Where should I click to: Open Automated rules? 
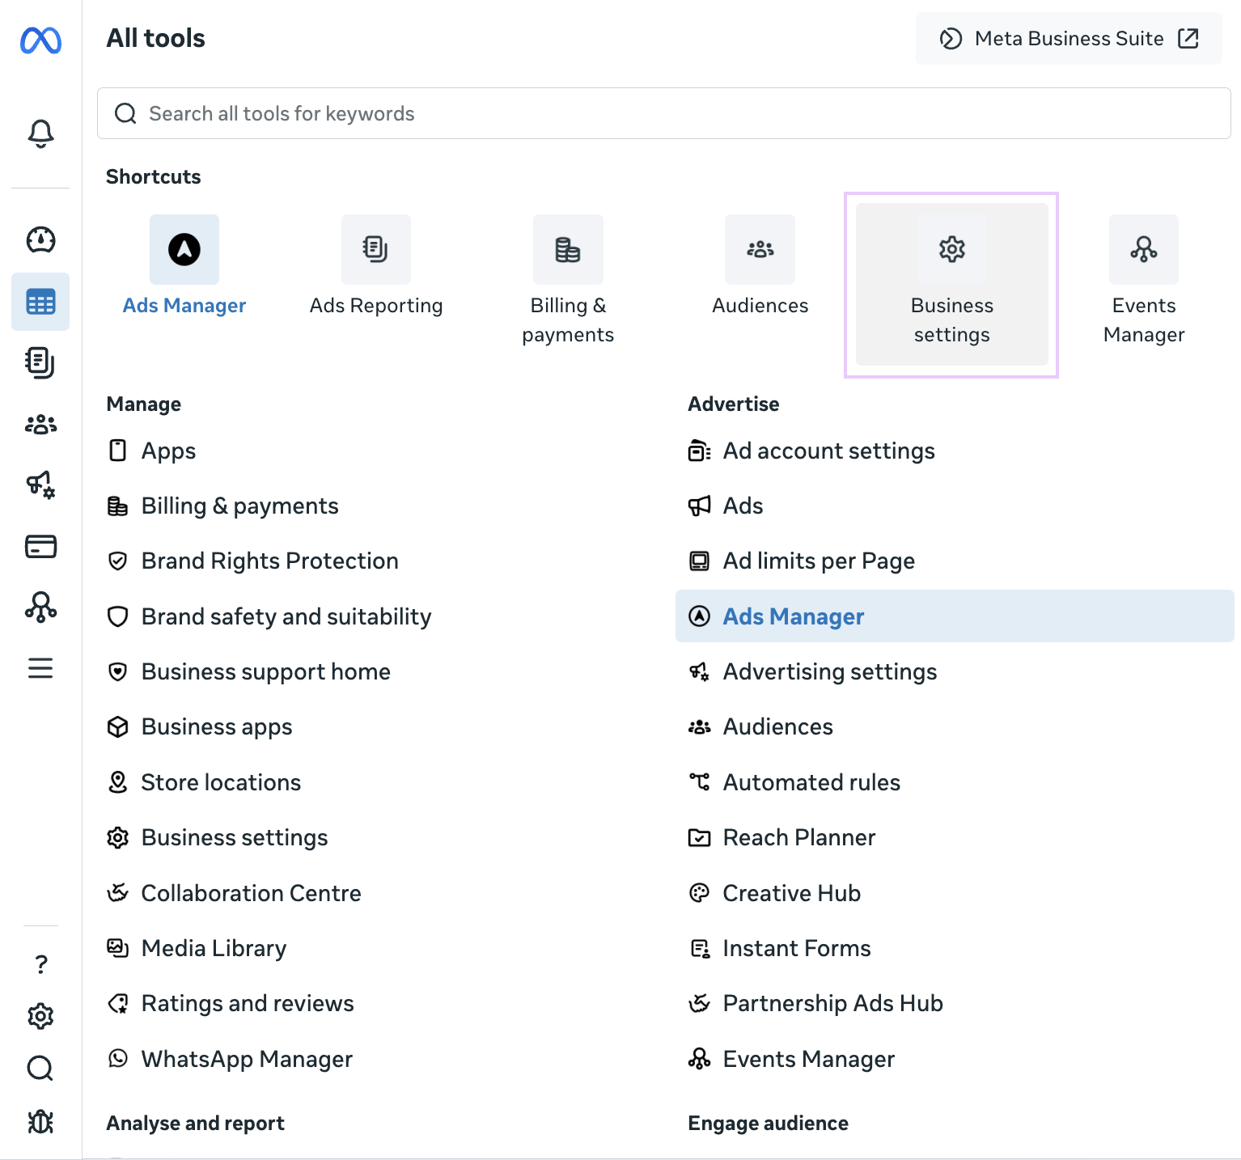click(x=794, y=782)
